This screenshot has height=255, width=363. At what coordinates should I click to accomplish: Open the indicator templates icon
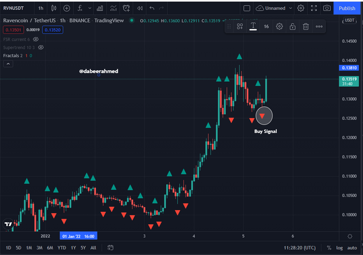(x=113, y=9)
